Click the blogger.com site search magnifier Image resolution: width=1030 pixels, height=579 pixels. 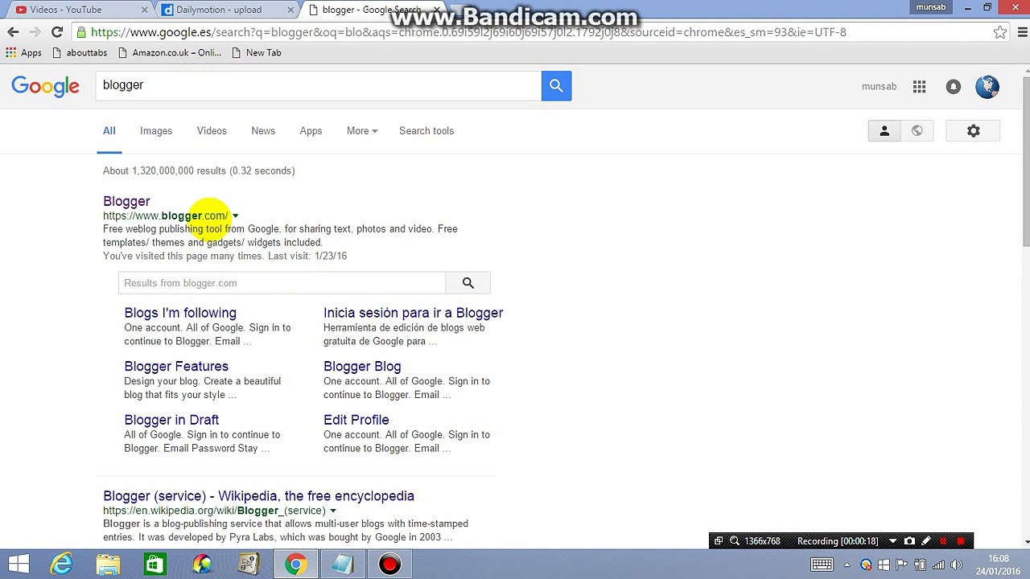(x=468, y=283)
